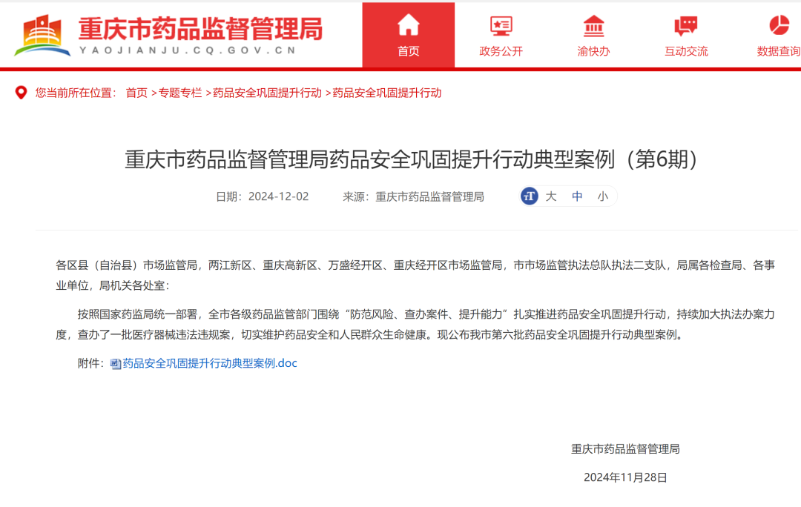Viewport: 801px width, 507px height.
Task: Click the circular font icon before size options
Action: click(529, 196)
